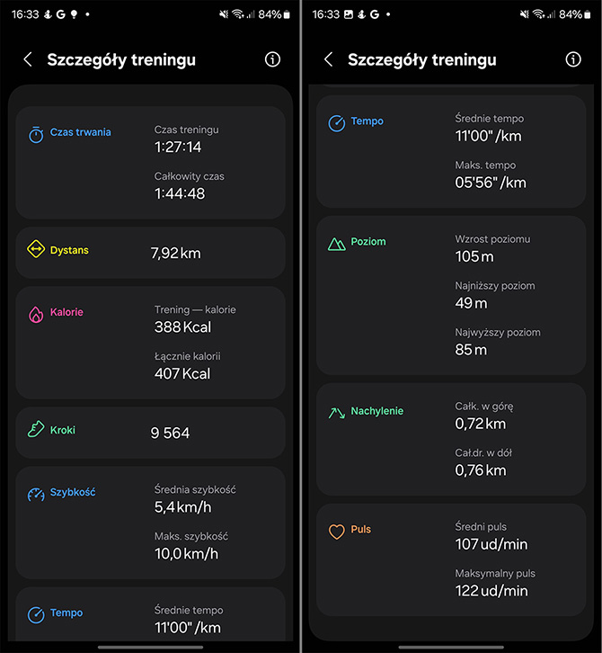This screenshot has height=653, width=602.
Task: Tap the Nachylenie slope arrow icon
Action: pyautogui.click(x=337, y=413)
